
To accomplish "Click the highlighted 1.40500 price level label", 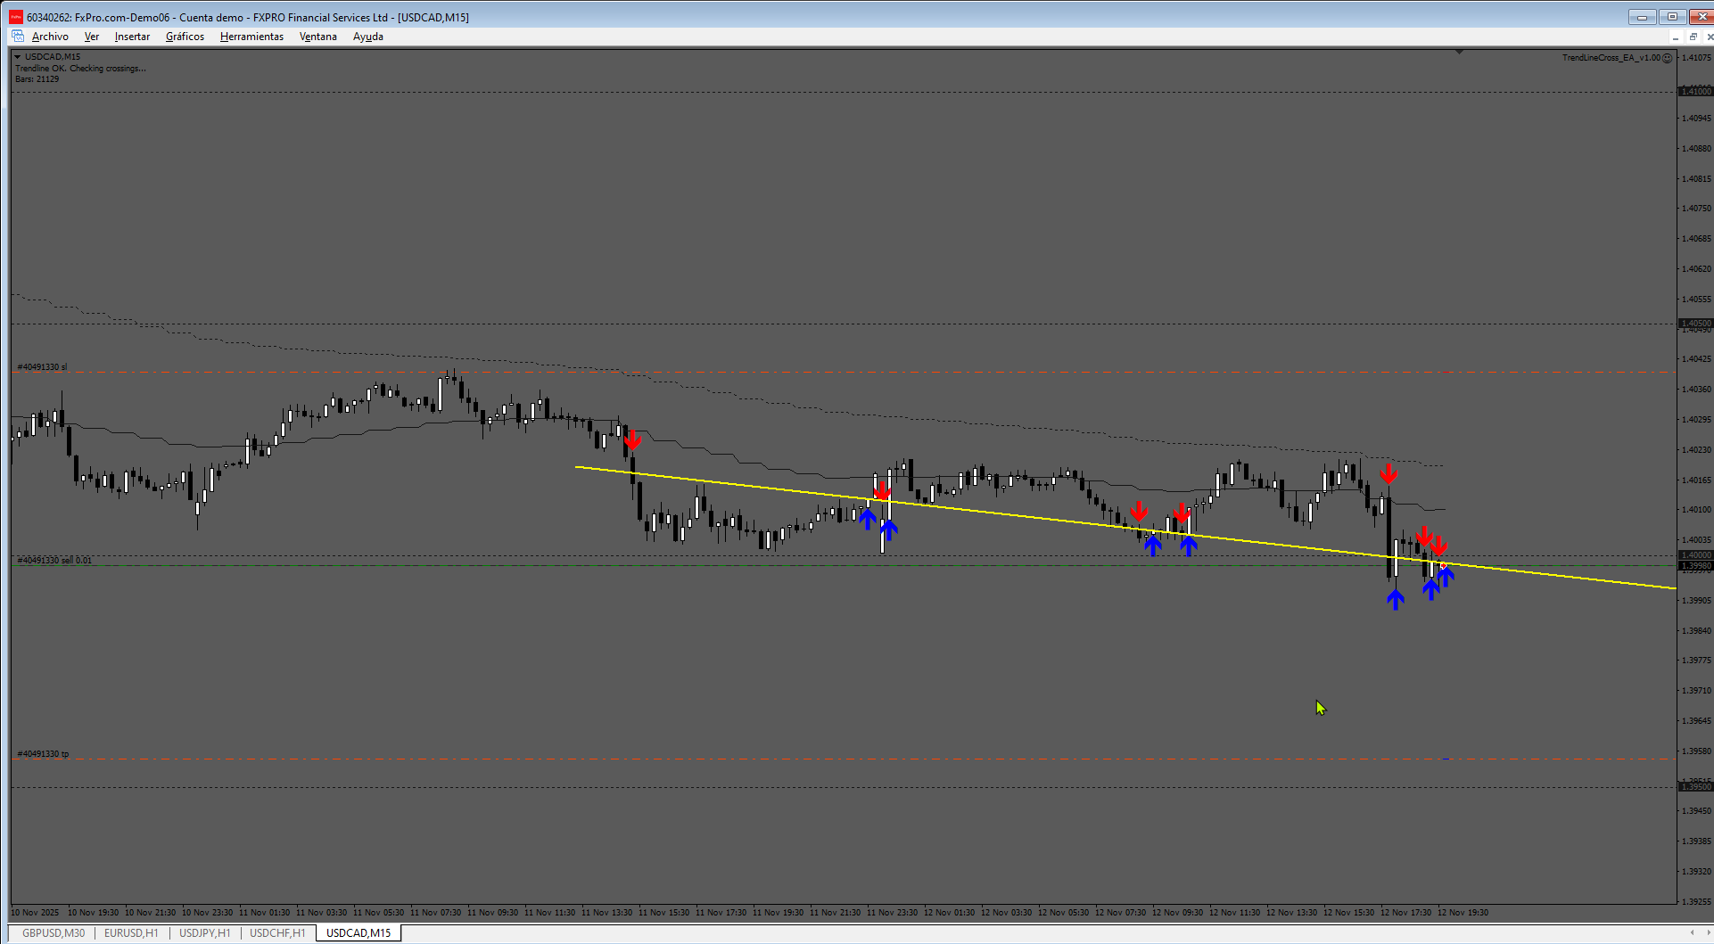I will point(1695,323).
